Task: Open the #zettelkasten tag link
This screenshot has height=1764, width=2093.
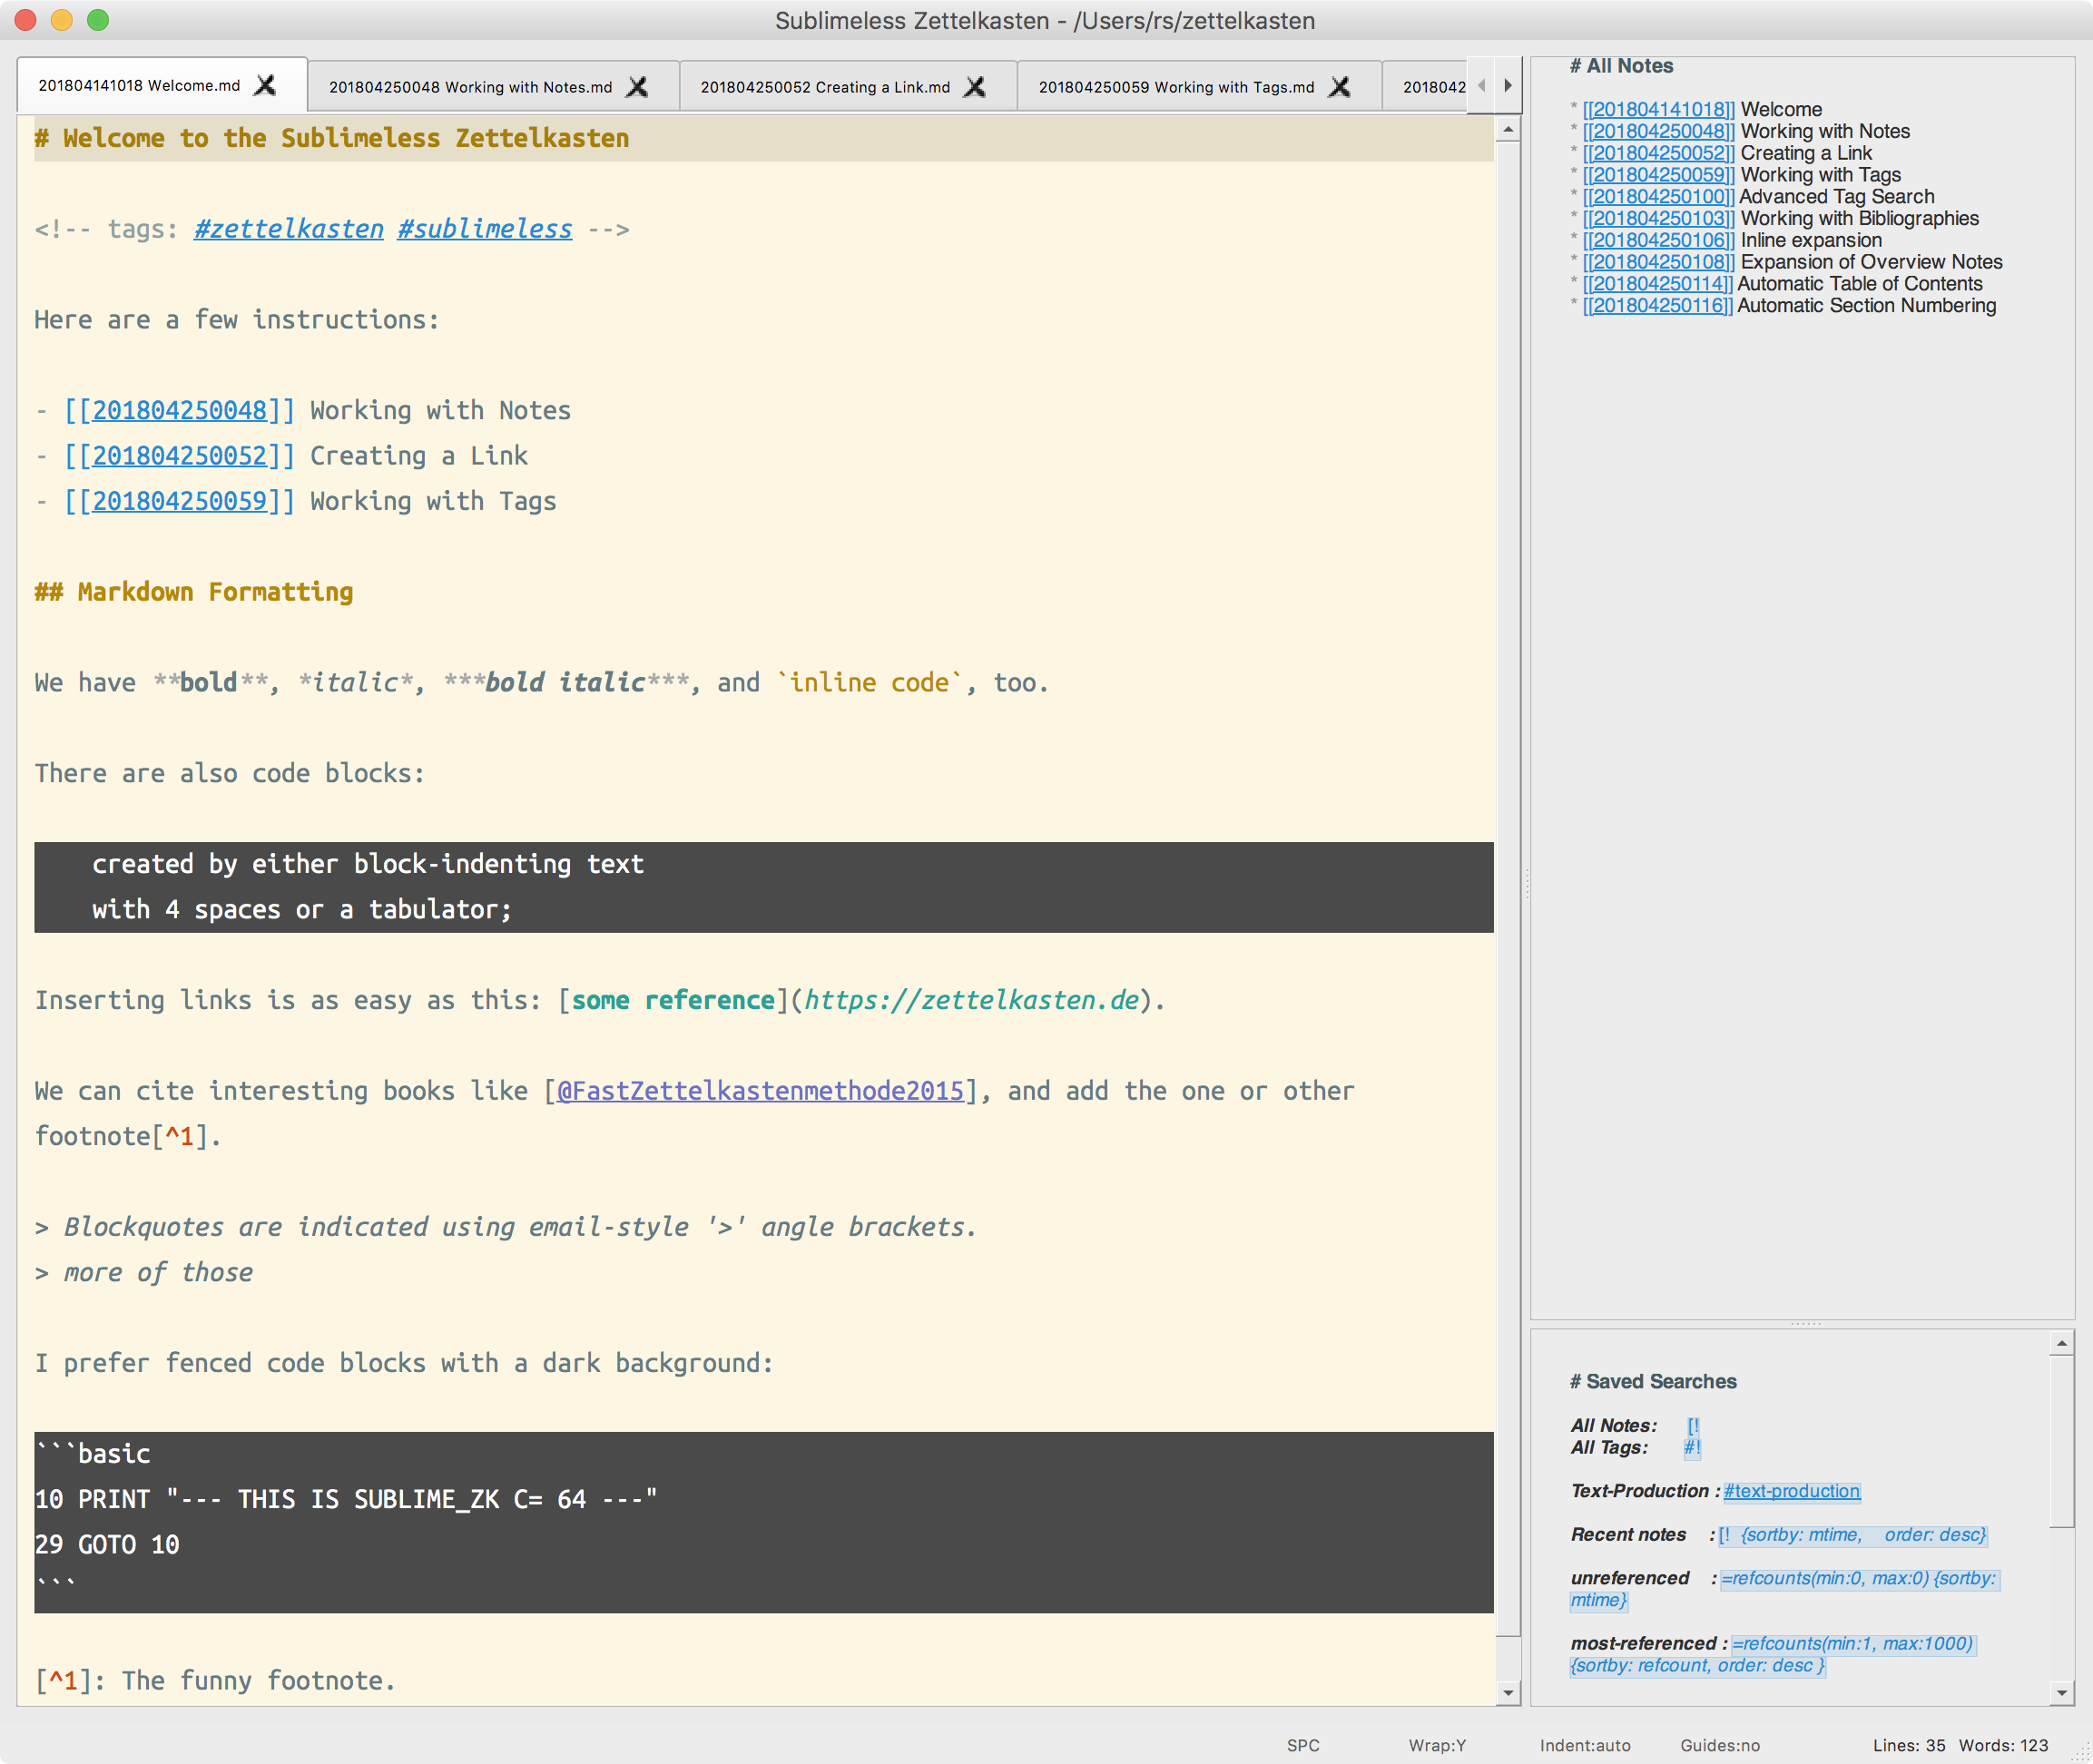Action: pos(288,229)
